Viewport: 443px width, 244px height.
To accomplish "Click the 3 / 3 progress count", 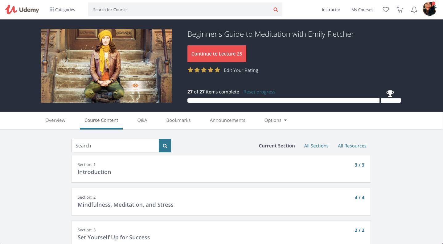I will (x=359, y=165).
